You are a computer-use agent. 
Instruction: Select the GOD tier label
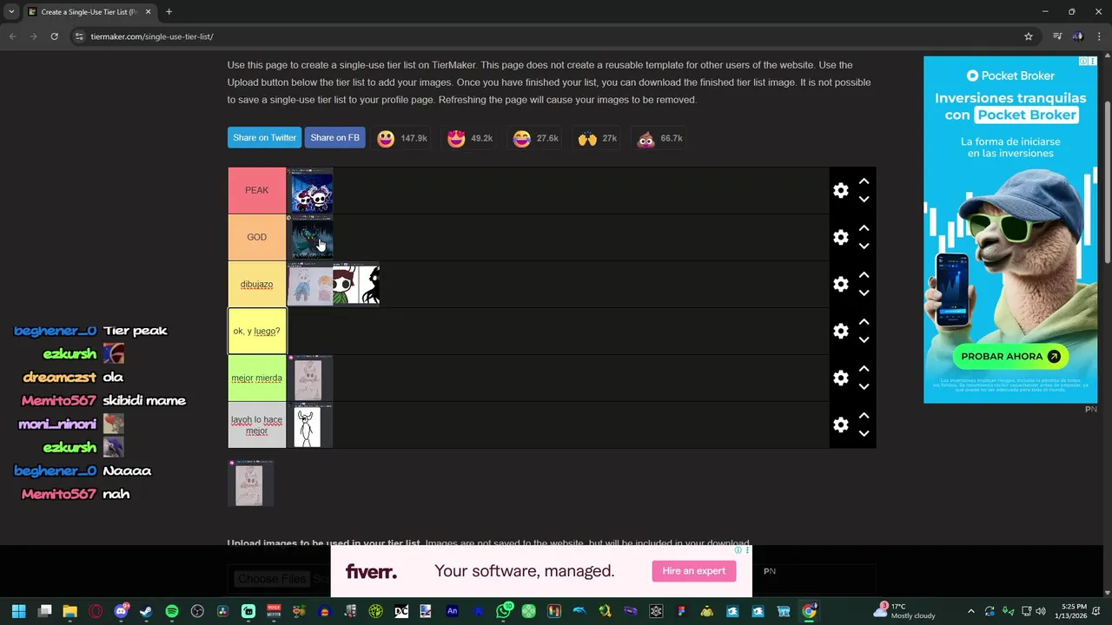tap(256, 237)
